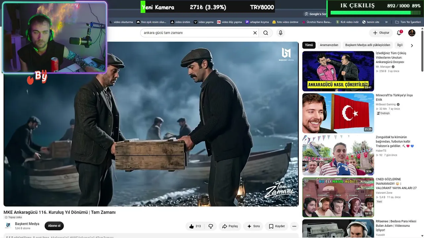Select the partially visible 'İlgili' filter chip
424x238 pixels.
[x=400, y=45]
